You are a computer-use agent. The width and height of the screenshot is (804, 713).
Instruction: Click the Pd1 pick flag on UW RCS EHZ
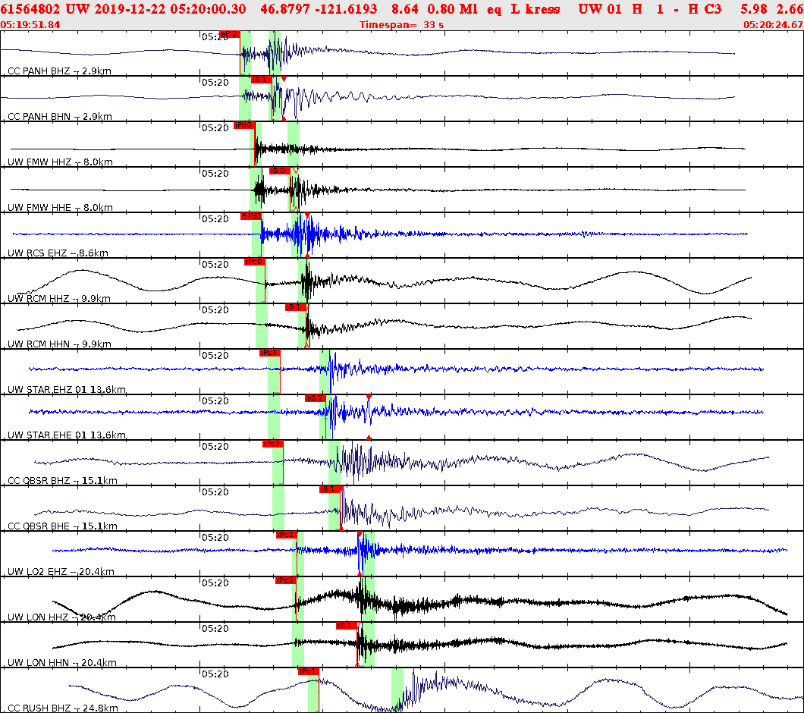250,215
